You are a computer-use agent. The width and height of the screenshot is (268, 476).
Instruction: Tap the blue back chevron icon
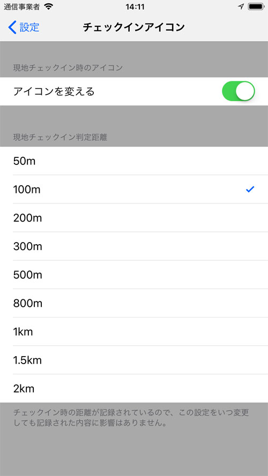(x=12, y=27)
